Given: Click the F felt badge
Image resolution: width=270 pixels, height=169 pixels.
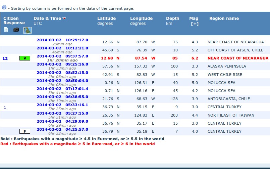Looking at the screenshot, I should [x=25, y=131].
